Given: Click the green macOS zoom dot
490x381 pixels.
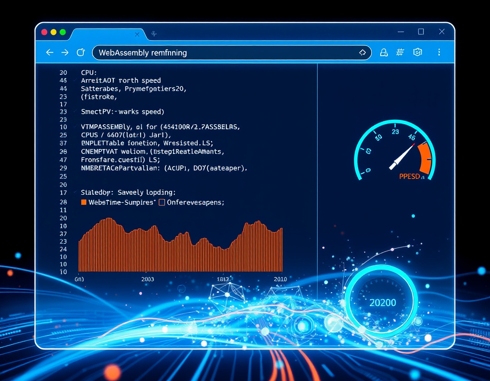Looking at the screenshot, I should (x=63, y=32).
